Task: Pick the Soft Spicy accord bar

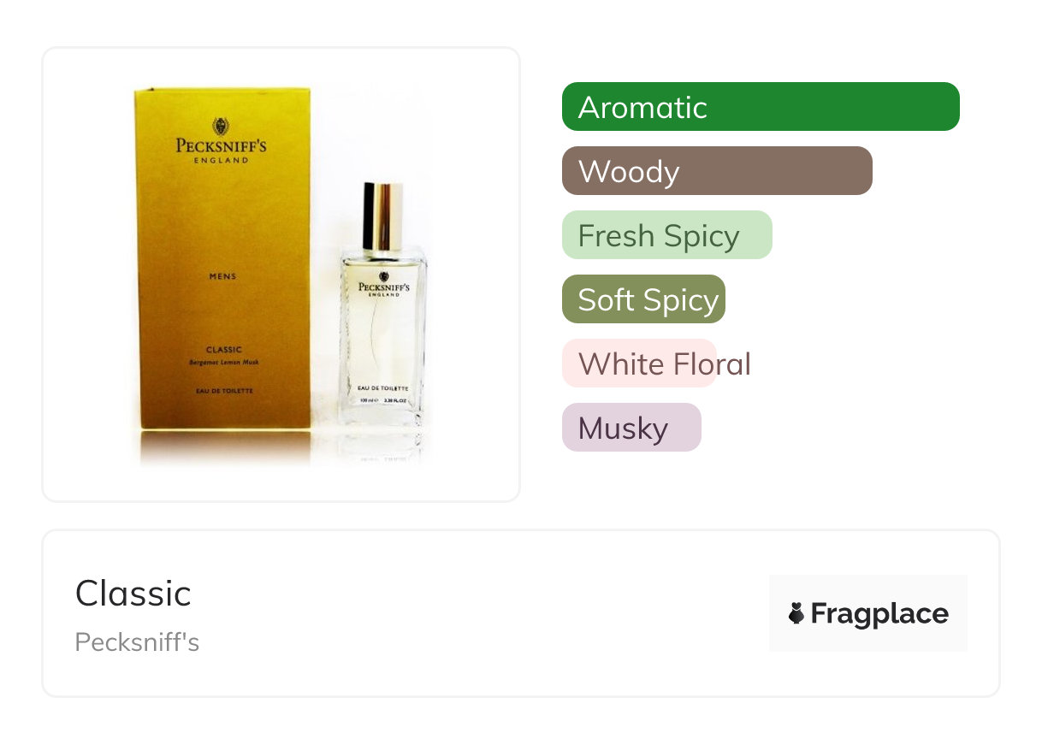Action: 643,299
